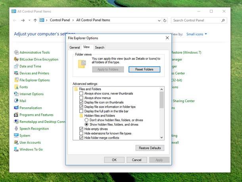The width and height of the screenshot is (242, 182).
Task: Click the Hidden files and folders folder icon
Action: 81,116
